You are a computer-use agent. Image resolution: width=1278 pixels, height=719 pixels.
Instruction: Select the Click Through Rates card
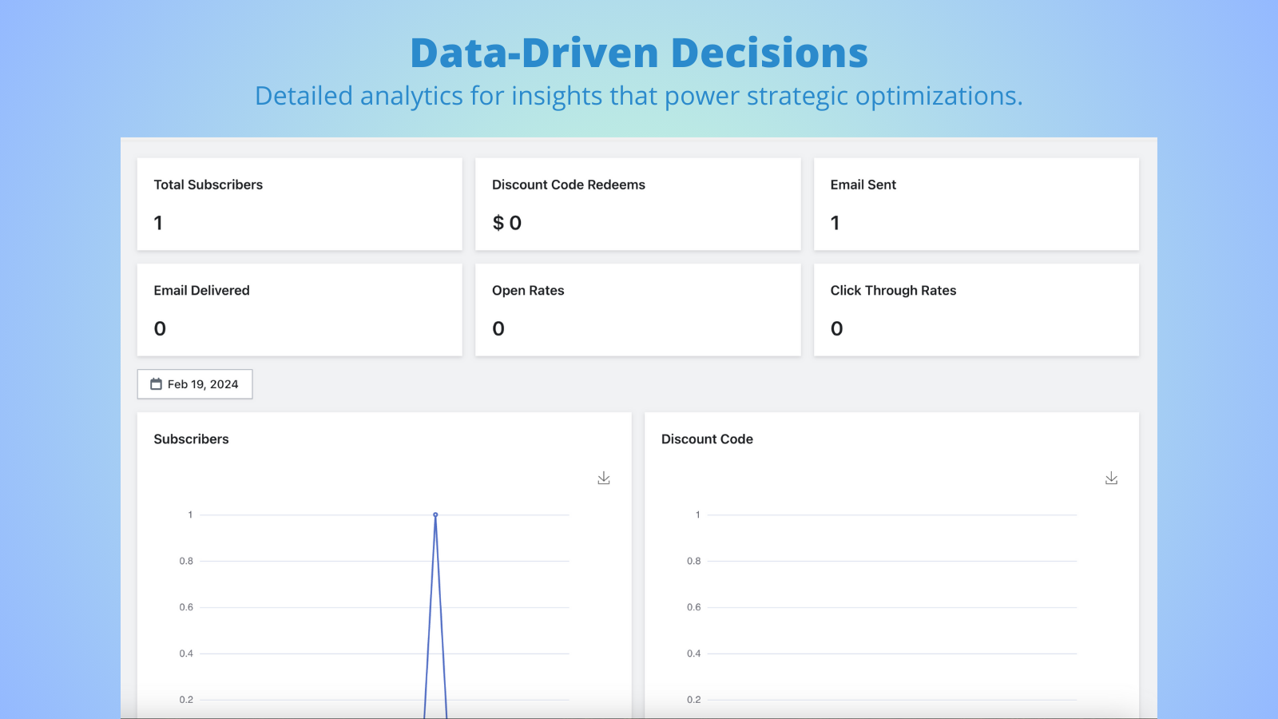pyautogui.click(x=976, y=310)
